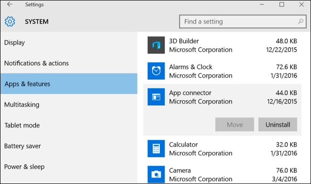
Task: Uninstall the App connector app
Action: [x=278, y=125]
